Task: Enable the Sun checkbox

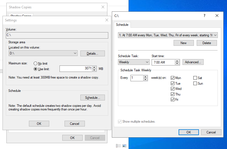Action: coord(195,84)
